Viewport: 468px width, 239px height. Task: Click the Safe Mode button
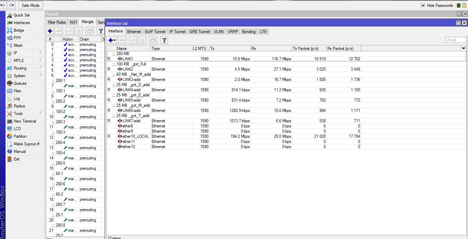(30, 5)
